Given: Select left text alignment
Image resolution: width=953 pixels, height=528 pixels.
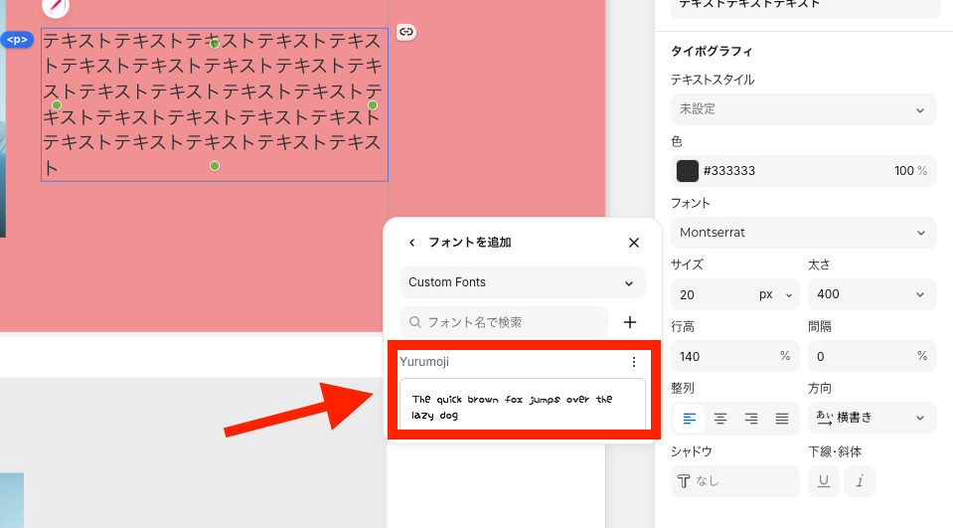Looking at the screenshot, I should tap(689, 419).
